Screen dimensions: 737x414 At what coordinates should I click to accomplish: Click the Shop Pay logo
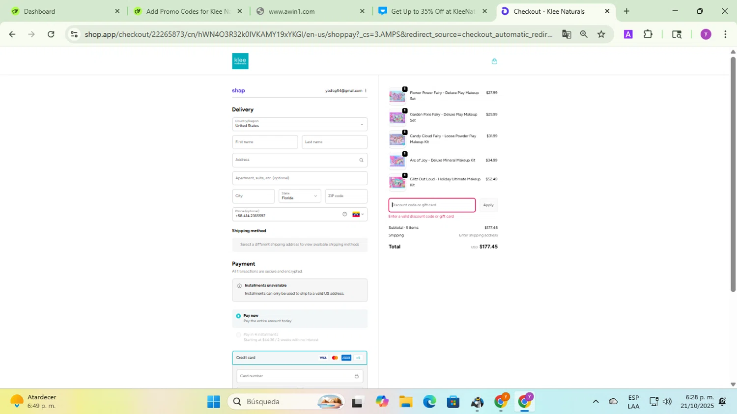(238, 91)
